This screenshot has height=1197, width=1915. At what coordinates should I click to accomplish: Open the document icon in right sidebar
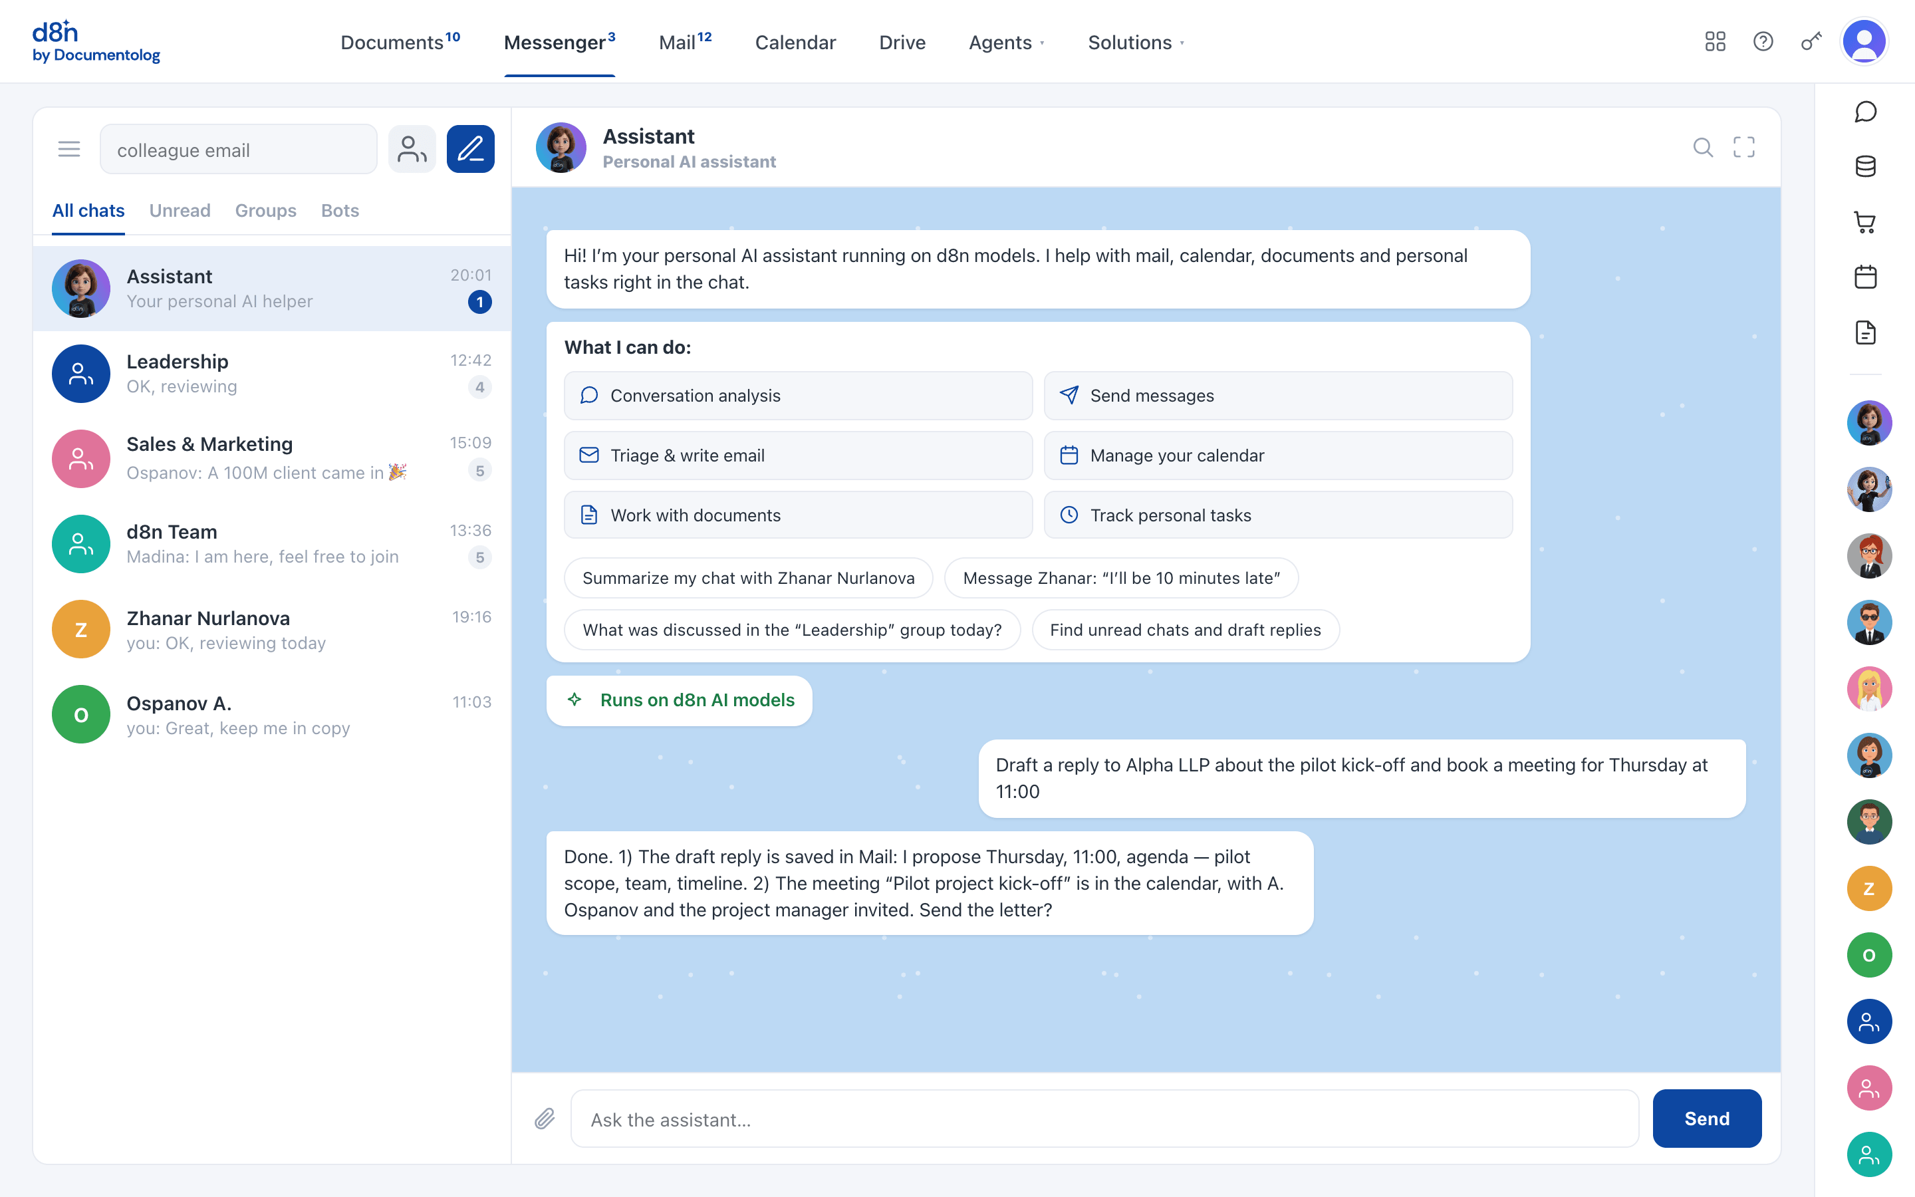coord(1865,332)
